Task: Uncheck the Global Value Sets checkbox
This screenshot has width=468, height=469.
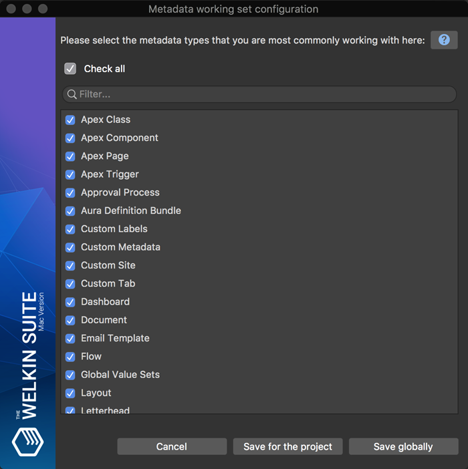Action: [x=70, y=375]
